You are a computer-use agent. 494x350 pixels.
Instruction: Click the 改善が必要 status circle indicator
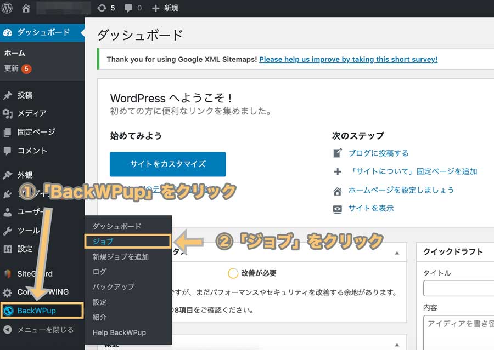[233, 273]
